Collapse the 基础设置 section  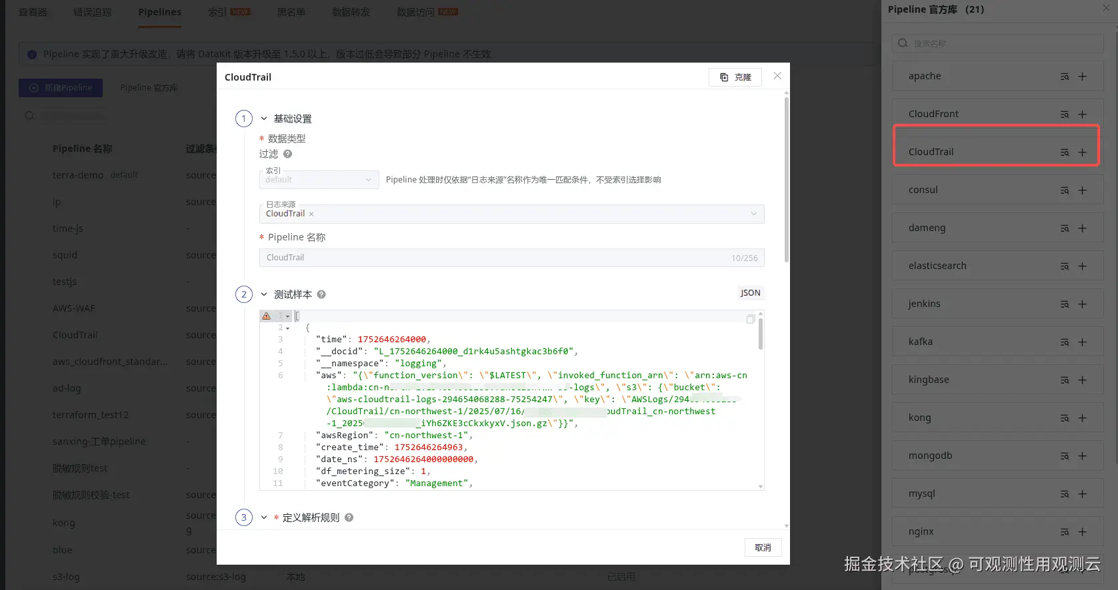coord(264,119)
